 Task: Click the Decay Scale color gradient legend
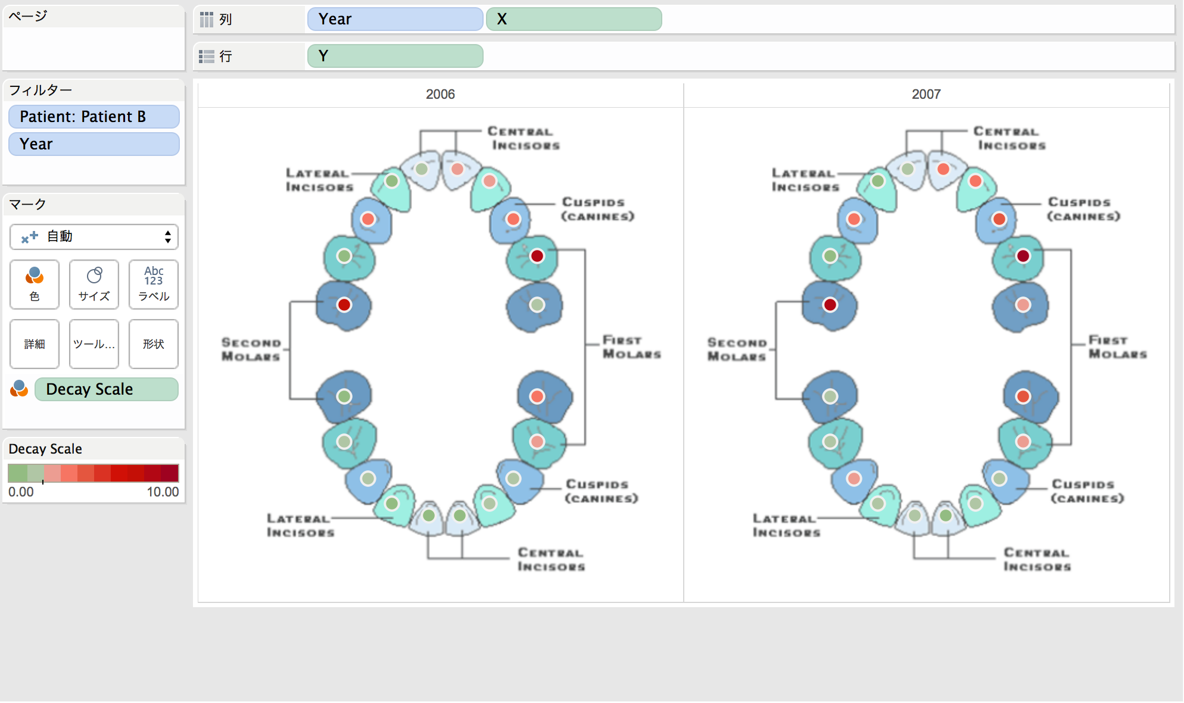coord(94,473)
